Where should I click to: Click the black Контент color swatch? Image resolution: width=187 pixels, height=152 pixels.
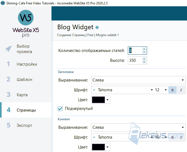pyautogui.click(x=98, y=147)
